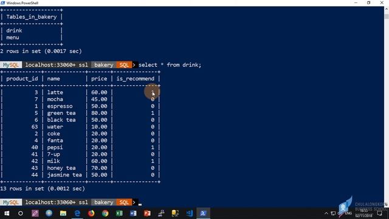Minimize the Windows PowerShell window
389x219 pixels.
pyautogui.click(x=356, y=3)
